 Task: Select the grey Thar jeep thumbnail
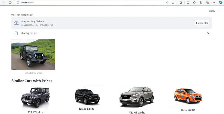36,98
